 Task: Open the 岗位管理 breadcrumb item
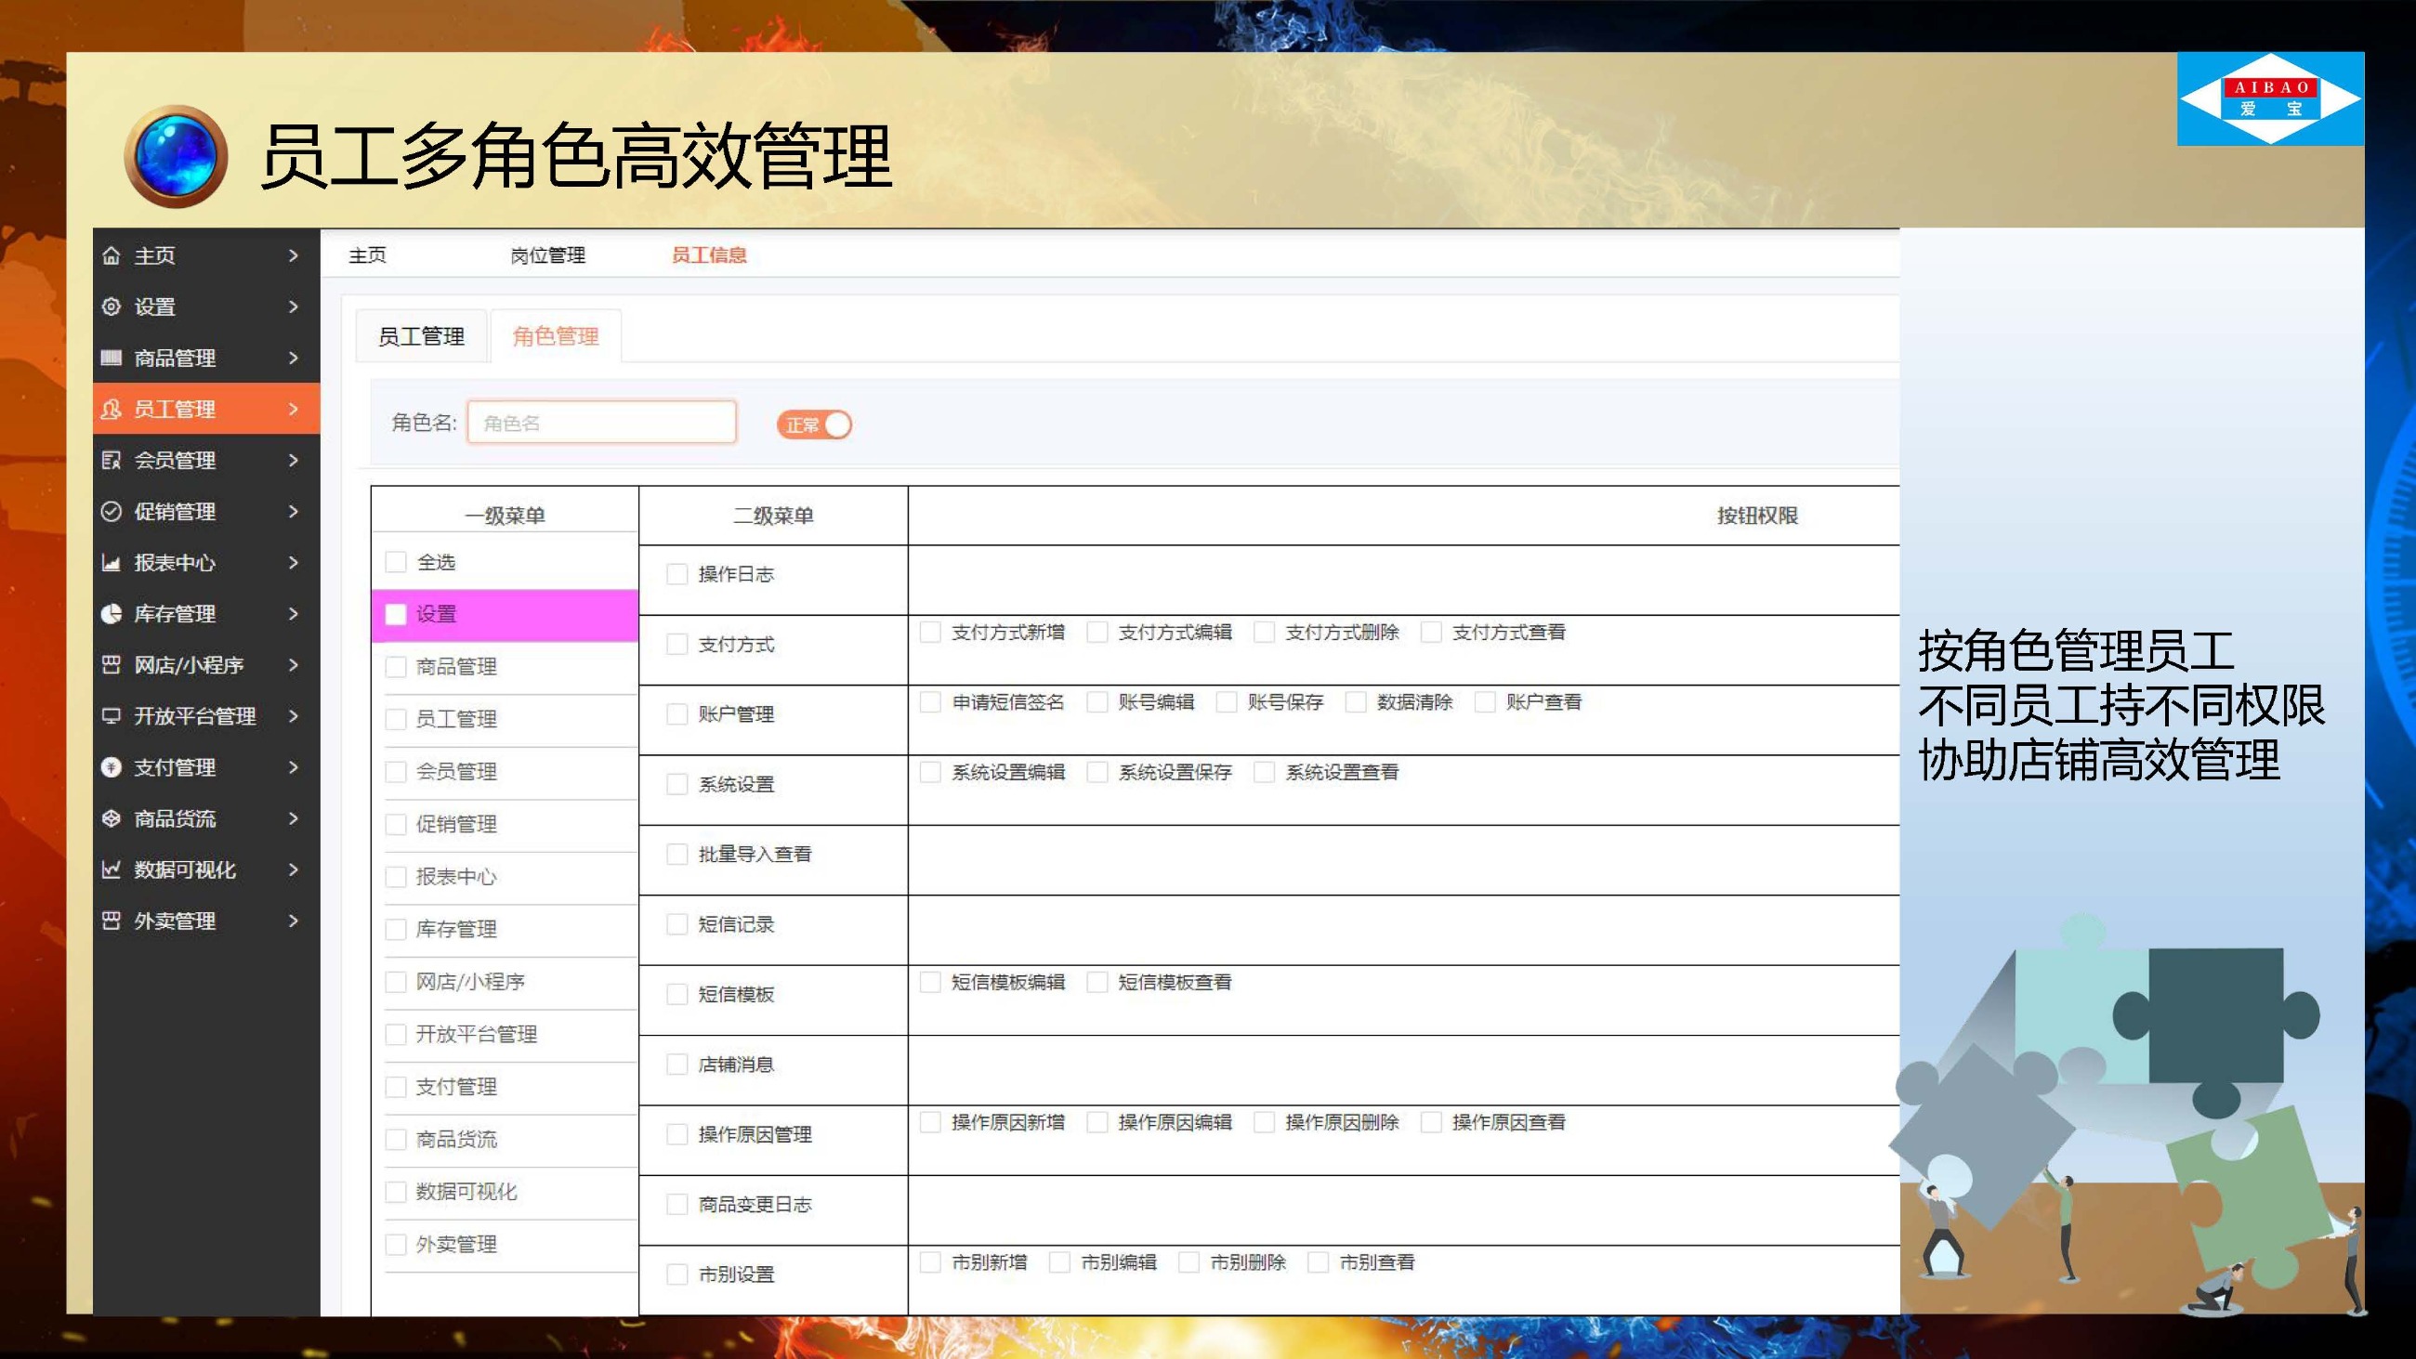point(546,255)
